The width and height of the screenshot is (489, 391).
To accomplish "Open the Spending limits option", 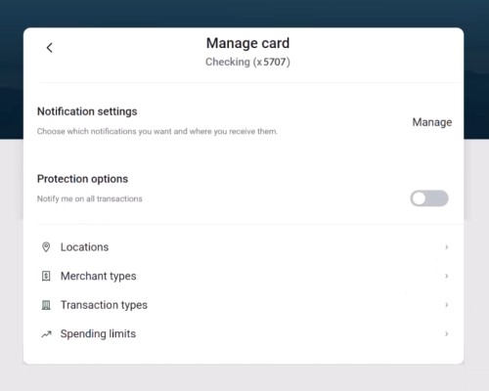I will coord(244,334).
